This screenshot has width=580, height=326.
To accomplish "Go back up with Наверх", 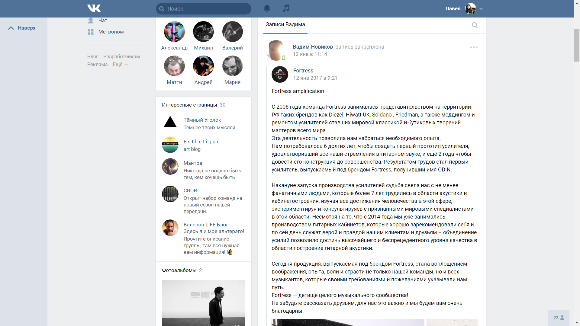I will pos(22,28).
